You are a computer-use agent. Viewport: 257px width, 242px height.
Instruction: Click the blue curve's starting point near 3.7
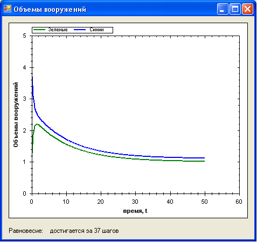point(32,77)
